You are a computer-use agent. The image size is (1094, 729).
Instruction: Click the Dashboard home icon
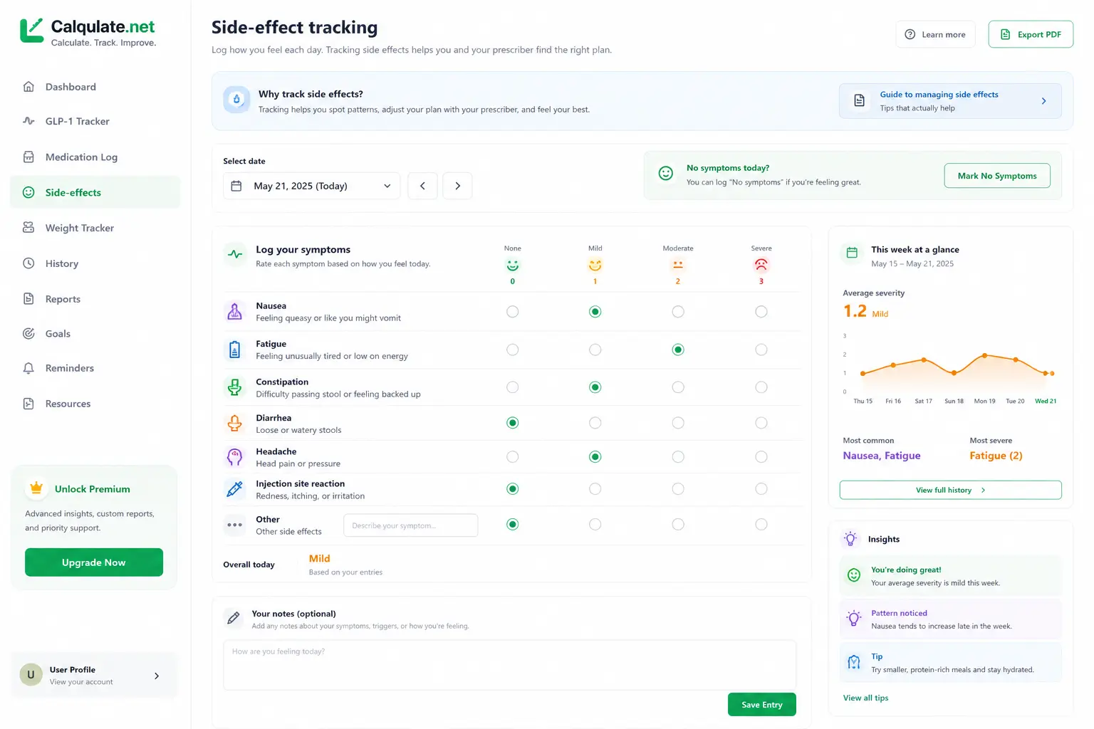click(x=28, y=87)
